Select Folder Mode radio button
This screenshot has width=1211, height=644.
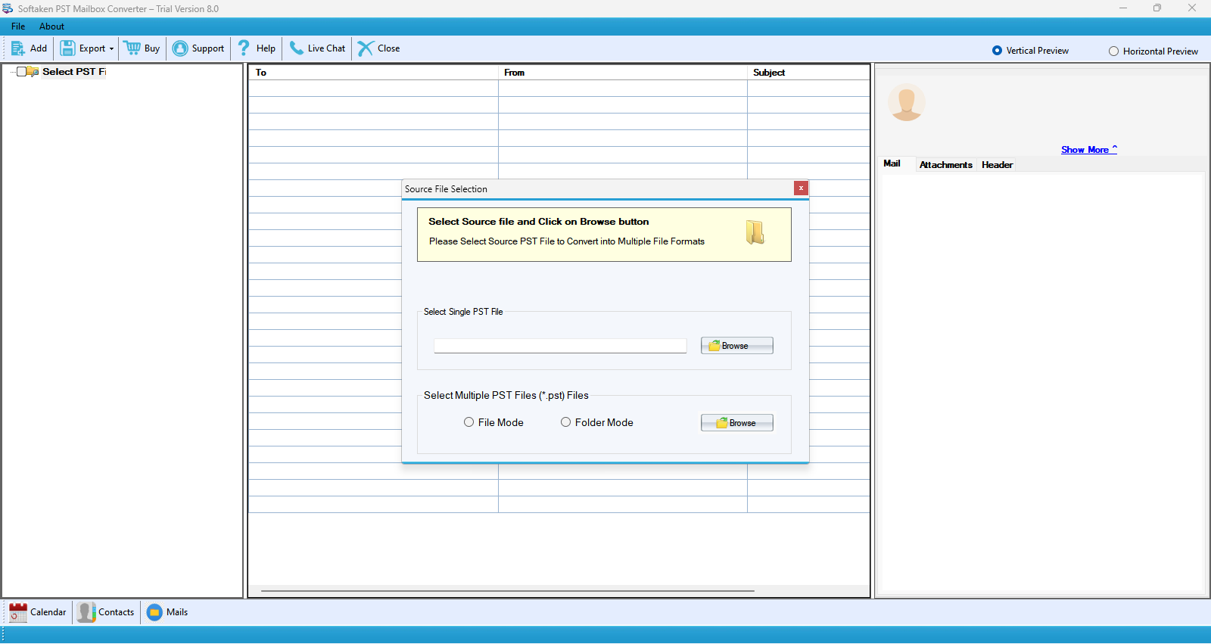tap(565, 422)
